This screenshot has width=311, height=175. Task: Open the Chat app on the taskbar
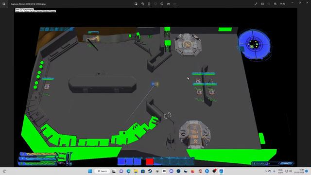(121, 171)
